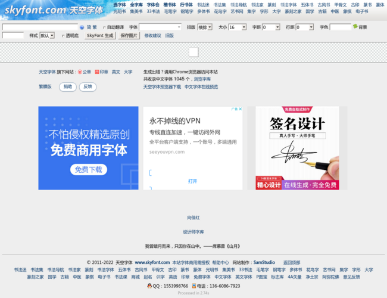Open the 修改建议 link
Image resolution: width=387 pixels, height=298 pixels.
(153, 36)
